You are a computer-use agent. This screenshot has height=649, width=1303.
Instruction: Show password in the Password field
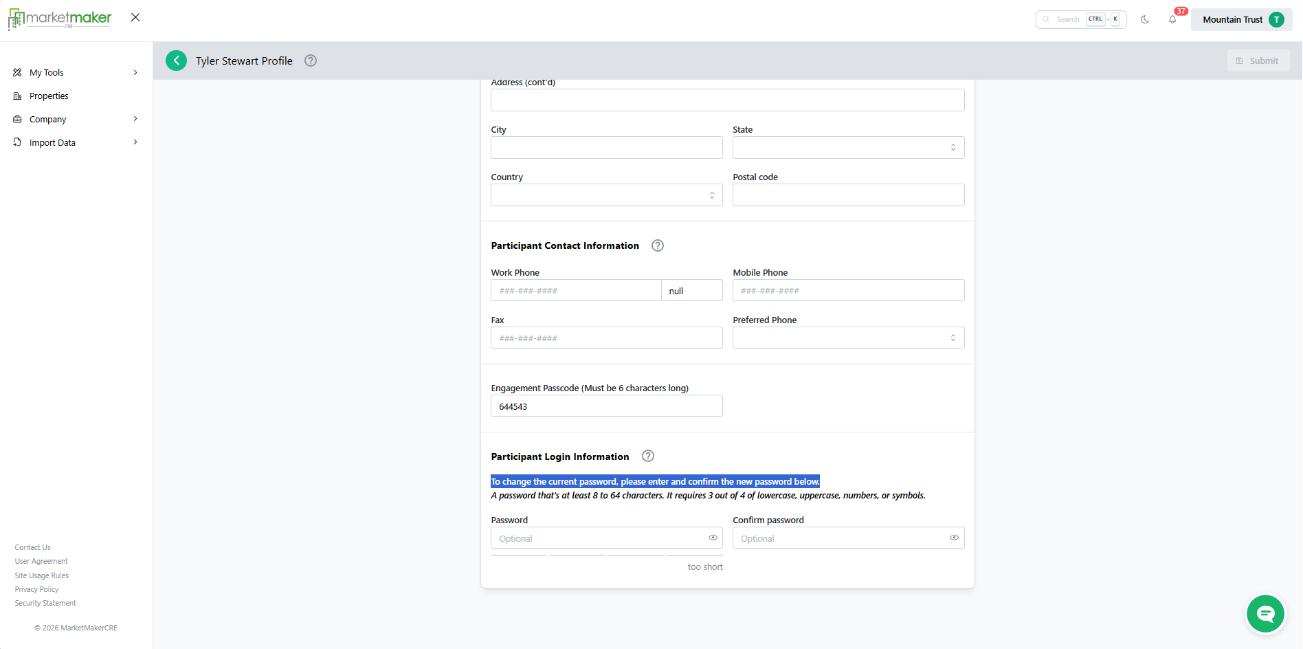pos(713,538)
